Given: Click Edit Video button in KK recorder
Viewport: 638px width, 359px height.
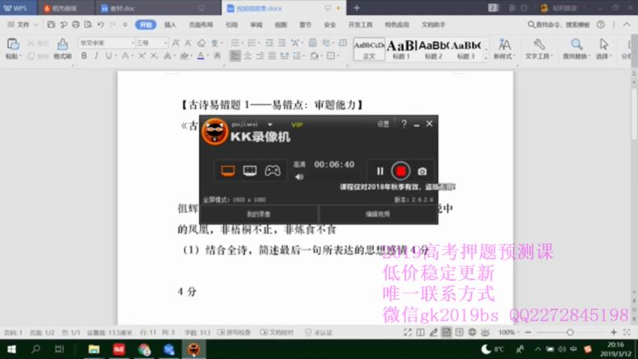Looking at the screenshot, I should [x=378, y=214].
